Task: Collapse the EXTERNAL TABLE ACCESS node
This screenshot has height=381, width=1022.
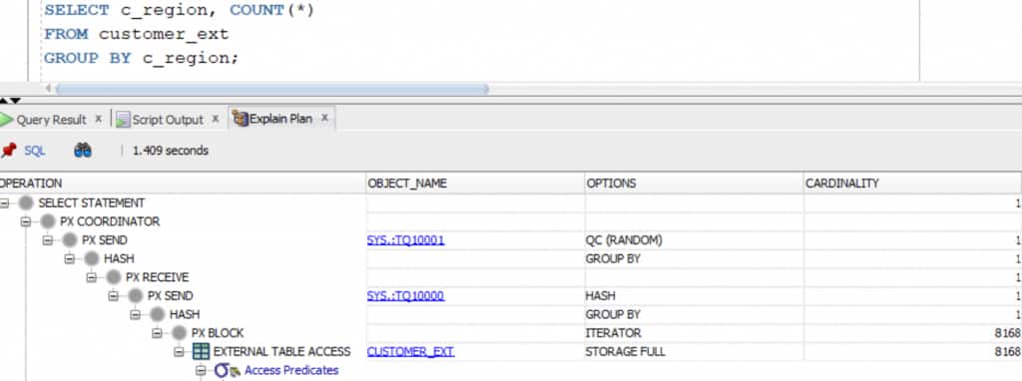Action: click(180, 352)
